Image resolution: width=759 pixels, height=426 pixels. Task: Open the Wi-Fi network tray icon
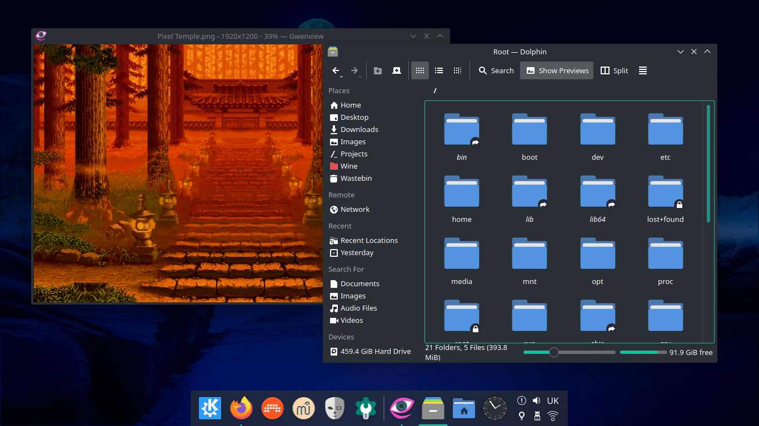(553, 416)
